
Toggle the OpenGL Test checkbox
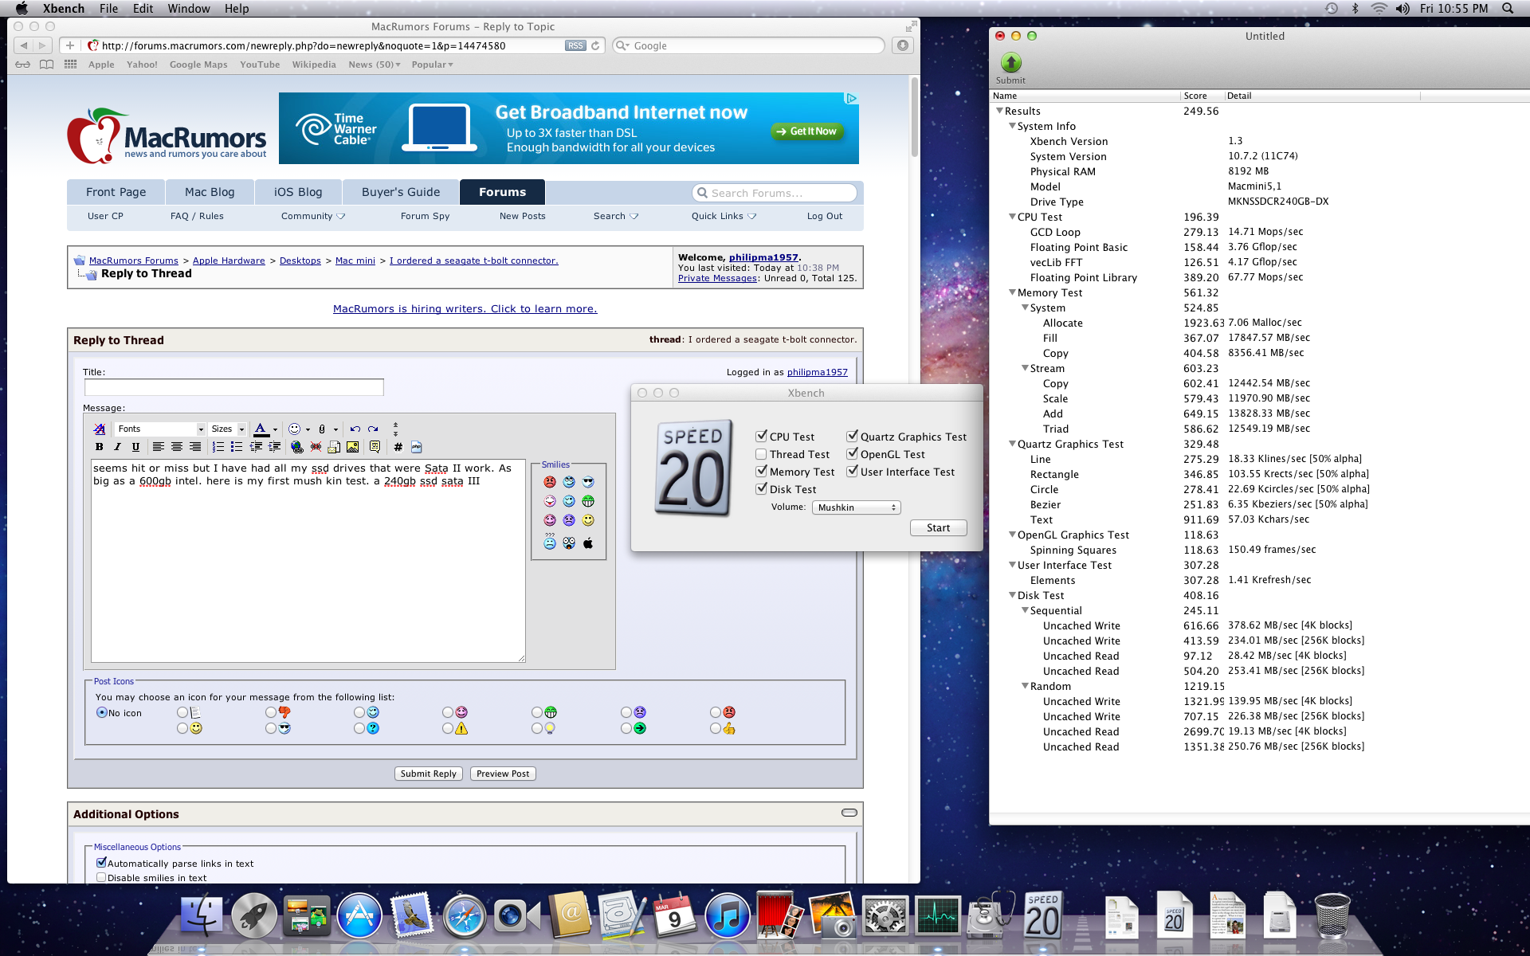[852, 454]
